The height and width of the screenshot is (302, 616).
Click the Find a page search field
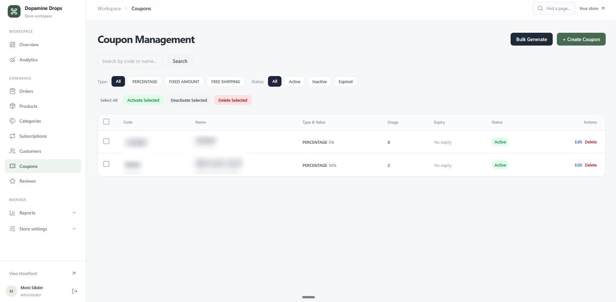(554, 8)
